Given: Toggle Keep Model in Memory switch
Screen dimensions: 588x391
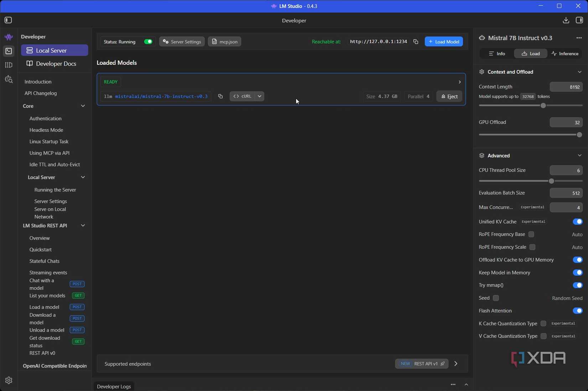Looking at the screenshot, I should tap(577, 273).
